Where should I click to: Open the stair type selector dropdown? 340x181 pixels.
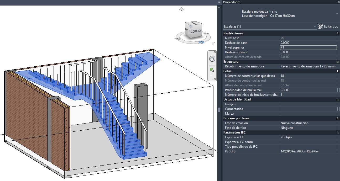(x=337, y=14)
